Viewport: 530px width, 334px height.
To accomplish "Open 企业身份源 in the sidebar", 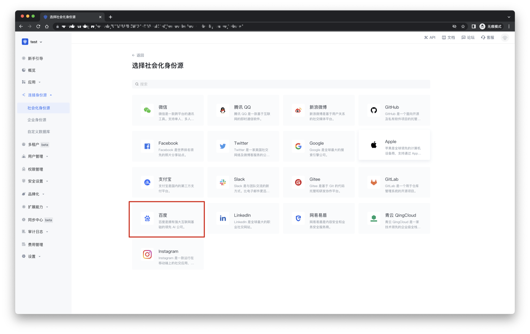I will [37, 120].
